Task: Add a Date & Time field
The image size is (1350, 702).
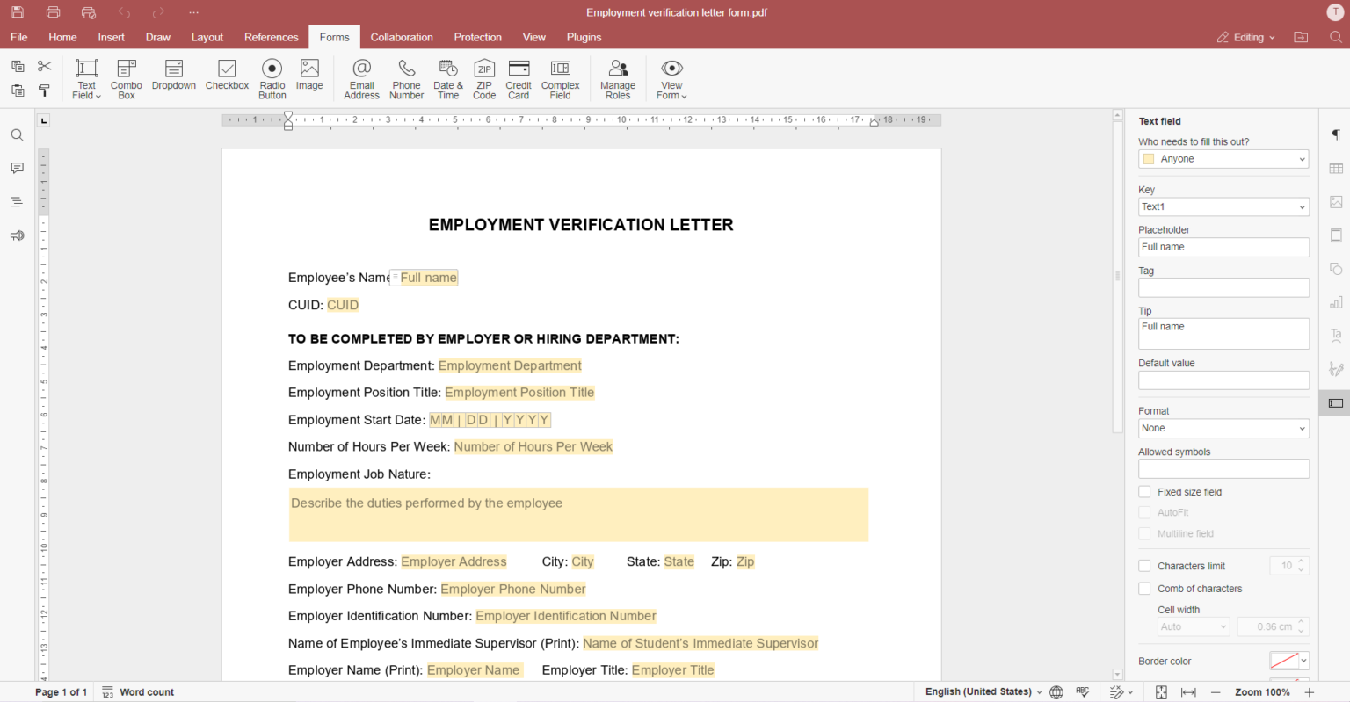Action: tap(448, 78)
